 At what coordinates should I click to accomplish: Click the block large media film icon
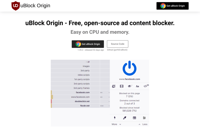121,86
